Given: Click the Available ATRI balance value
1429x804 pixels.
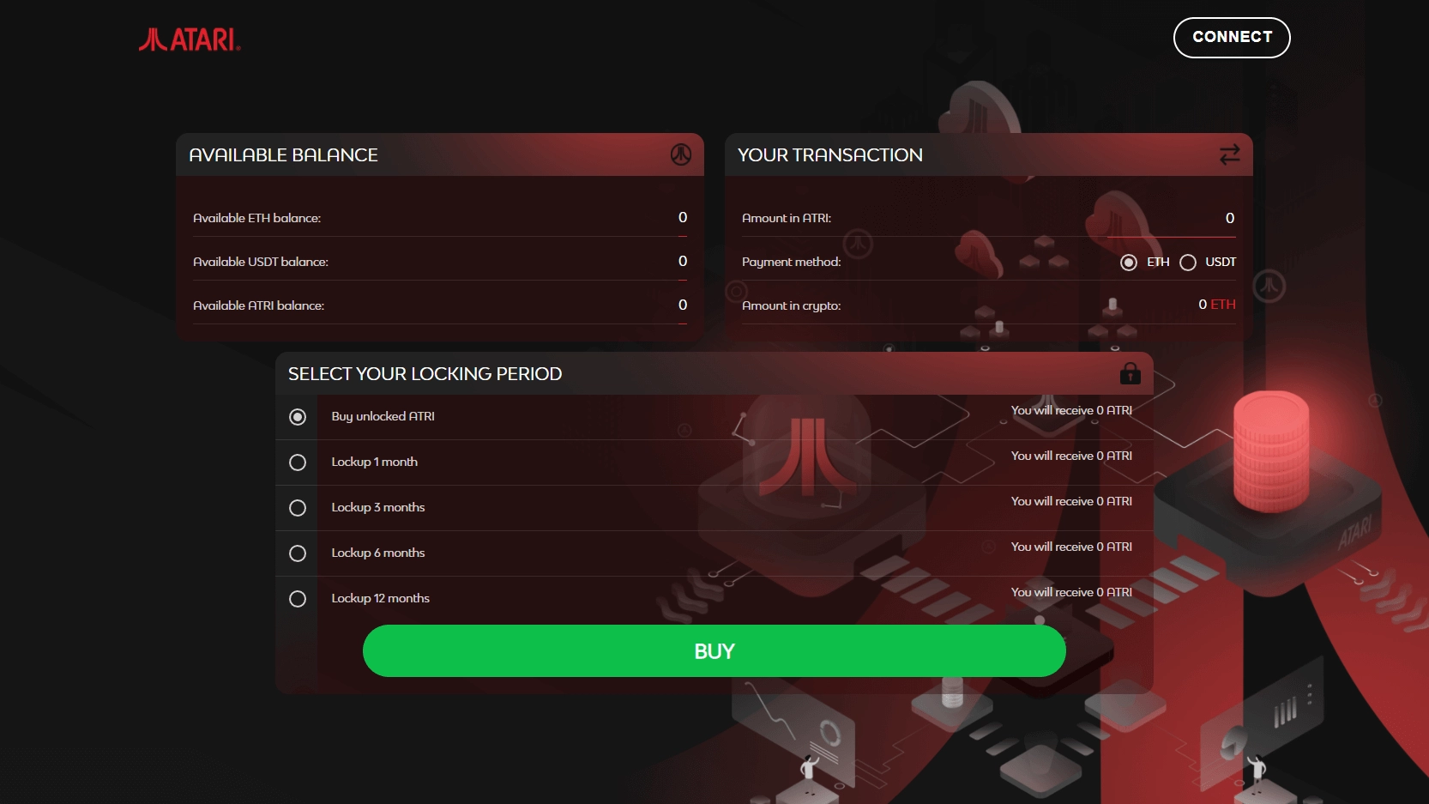Looking at the screenshot, I should [x=683, y=305].
